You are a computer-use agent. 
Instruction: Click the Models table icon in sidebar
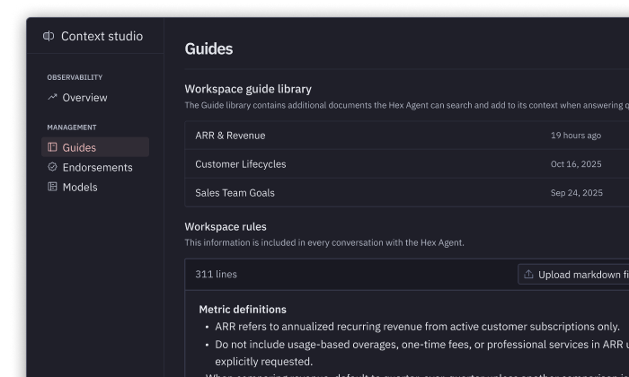(x=52, y=187)
